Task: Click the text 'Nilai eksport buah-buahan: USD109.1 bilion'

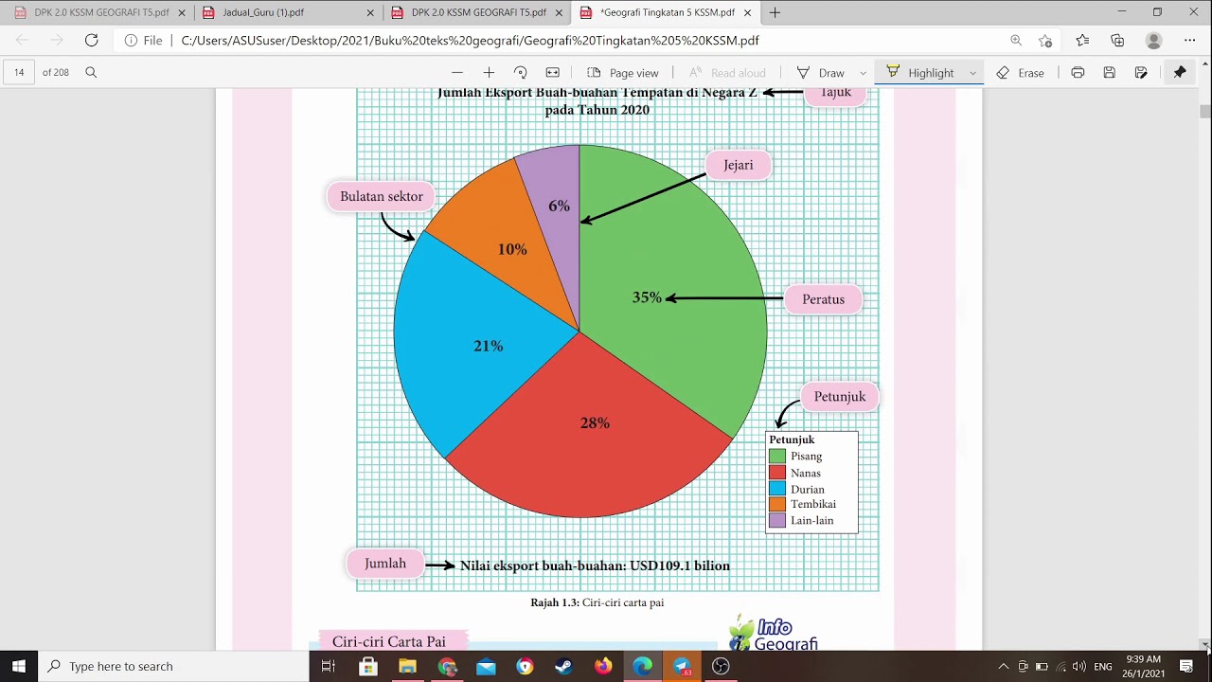Action: click(595, 565)
